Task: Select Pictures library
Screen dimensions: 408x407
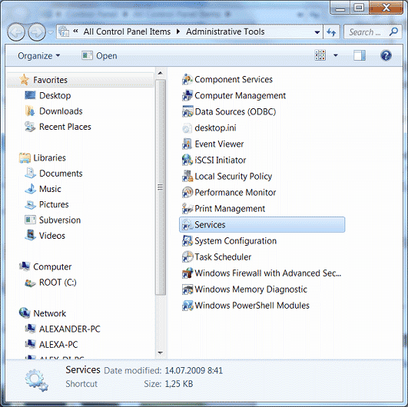Action: (54, 204)
